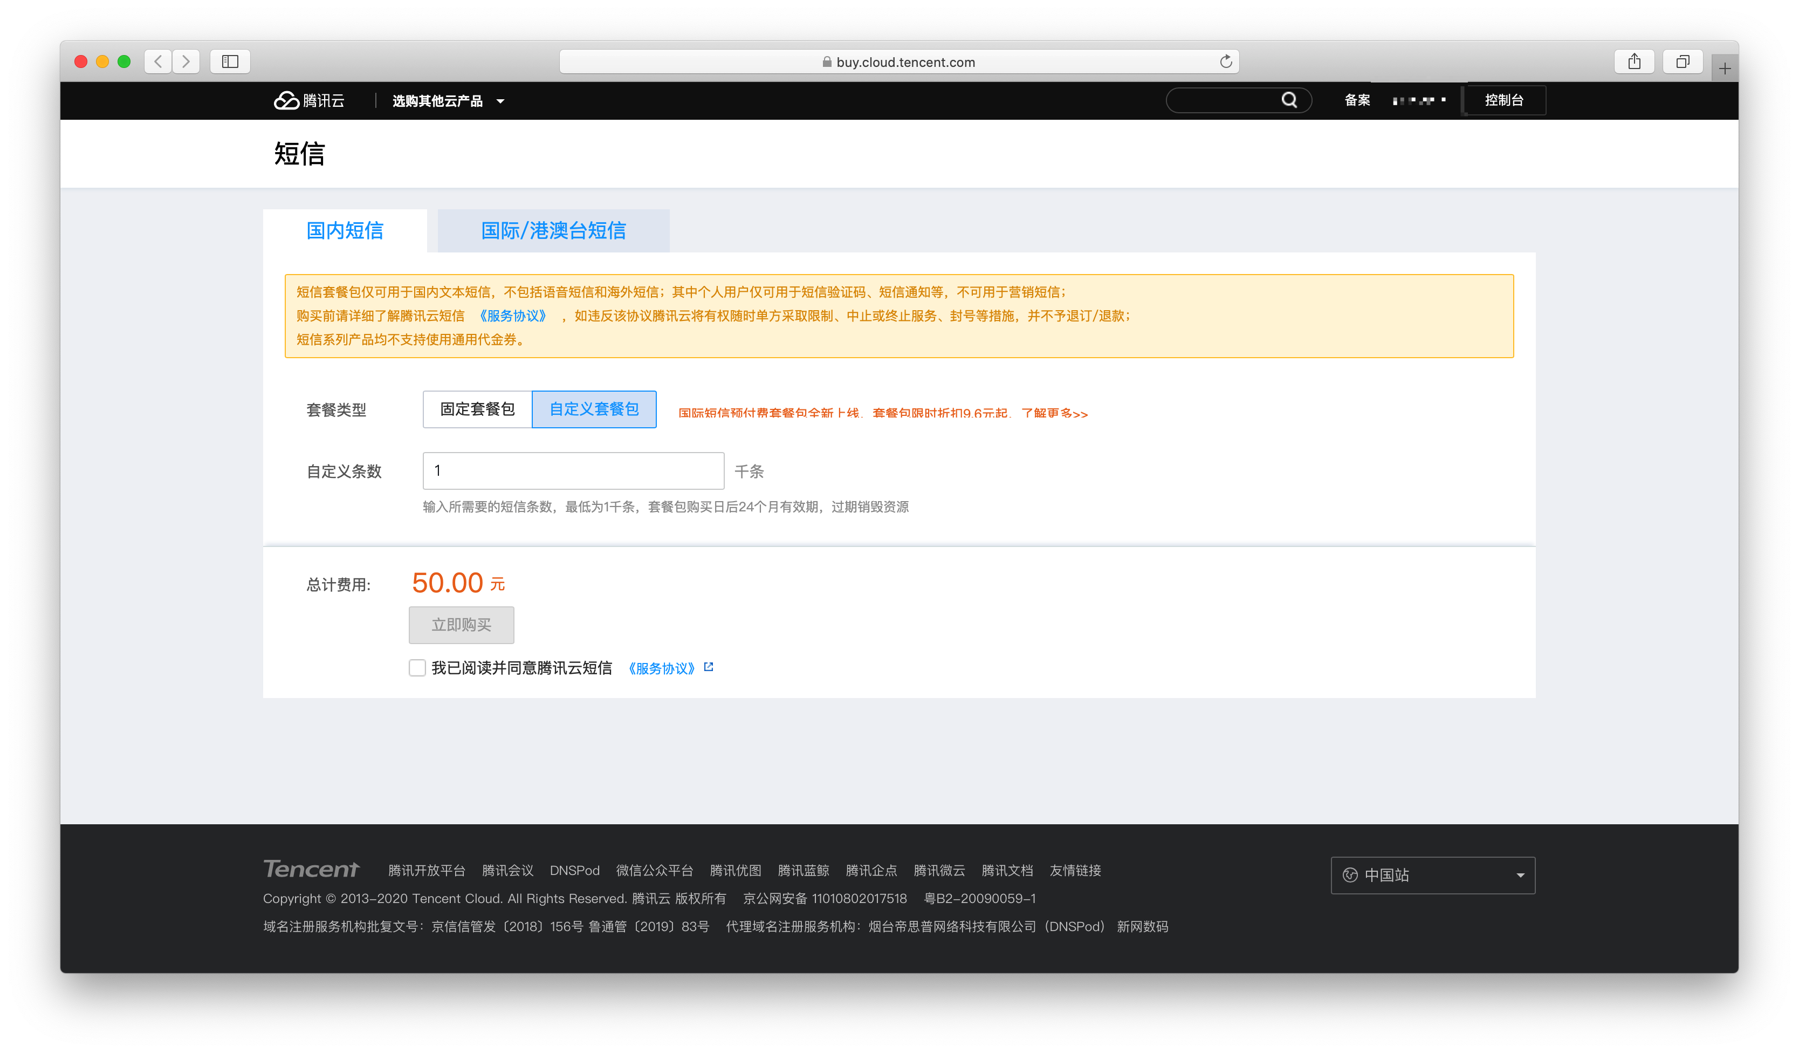
Task: Click the 短信 page heading
Action: click(x=299, y=154)
